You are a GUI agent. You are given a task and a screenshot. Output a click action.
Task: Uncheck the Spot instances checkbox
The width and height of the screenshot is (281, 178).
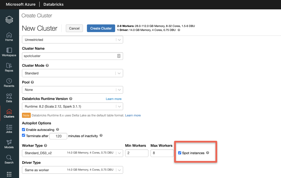tap(180, 153)
